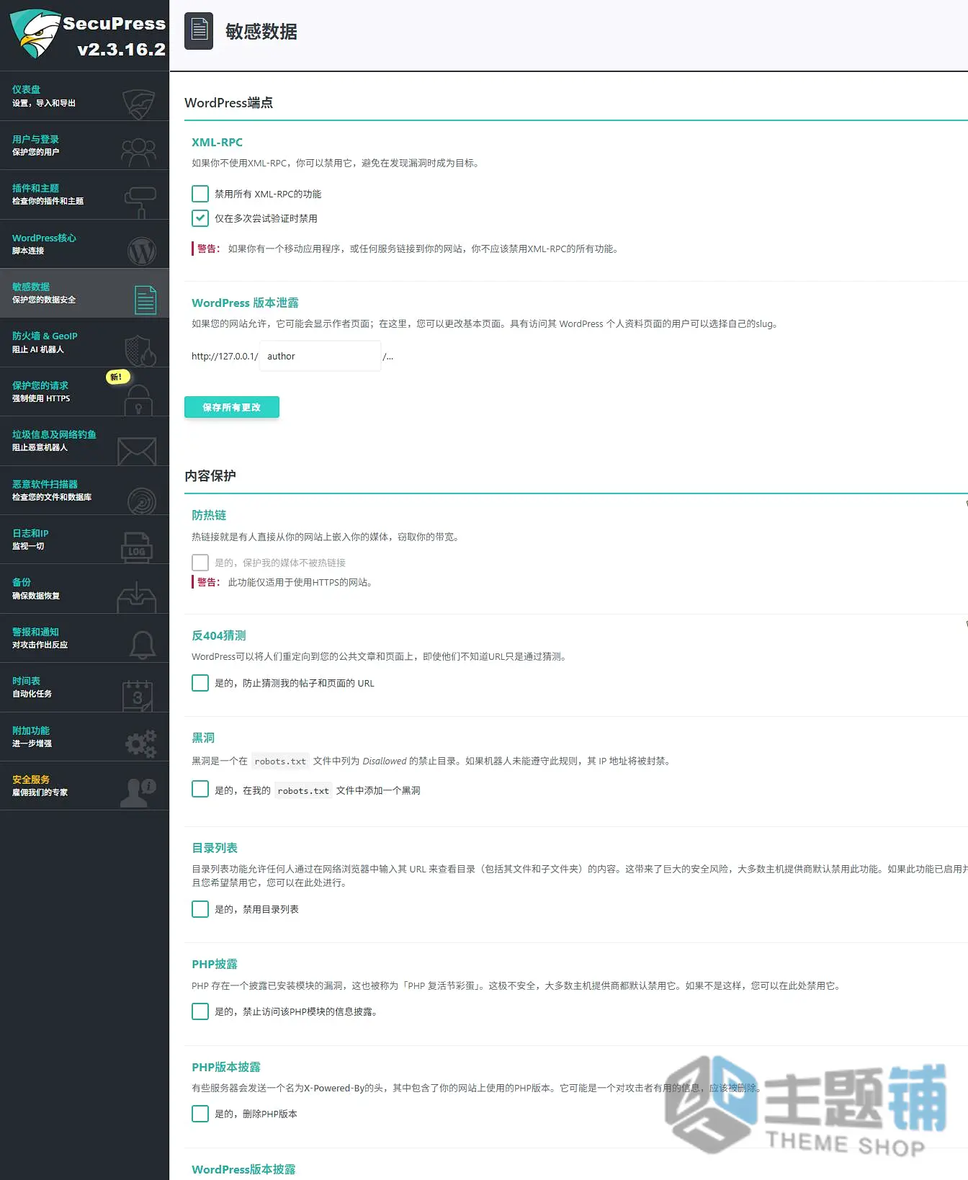Viewport: 968px width, 1180px height.
Task: Click the '内容保护' group title
Action: [x=210, y=475]
